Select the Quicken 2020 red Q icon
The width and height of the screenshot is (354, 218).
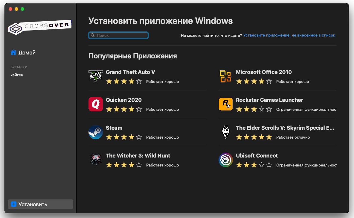coord(96,104)
